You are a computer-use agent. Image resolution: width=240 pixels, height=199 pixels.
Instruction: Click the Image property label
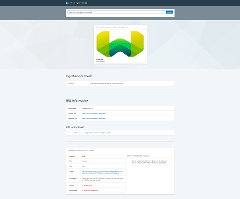(x=71, y=171)
